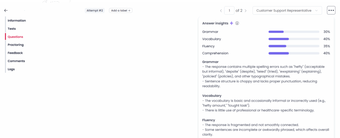Screen dimensions: 340x138
Task: Click the info icon beside Answer insights
Action: (x=237, y=23)
